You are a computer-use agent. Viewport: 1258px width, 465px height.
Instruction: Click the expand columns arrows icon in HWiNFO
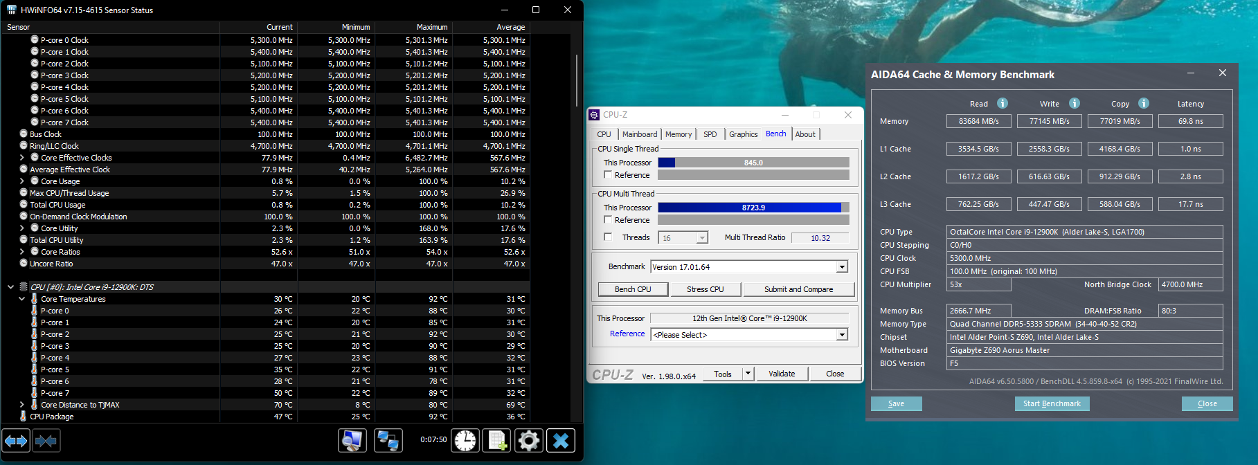pyautogui.click(x=16, y=440)
